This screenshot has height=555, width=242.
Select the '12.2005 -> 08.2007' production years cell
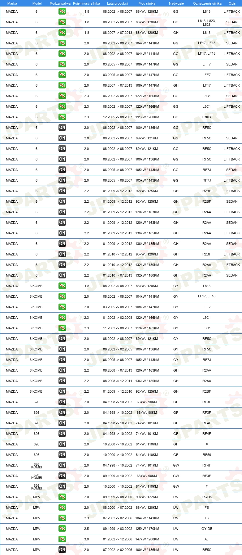click(118, 117)
